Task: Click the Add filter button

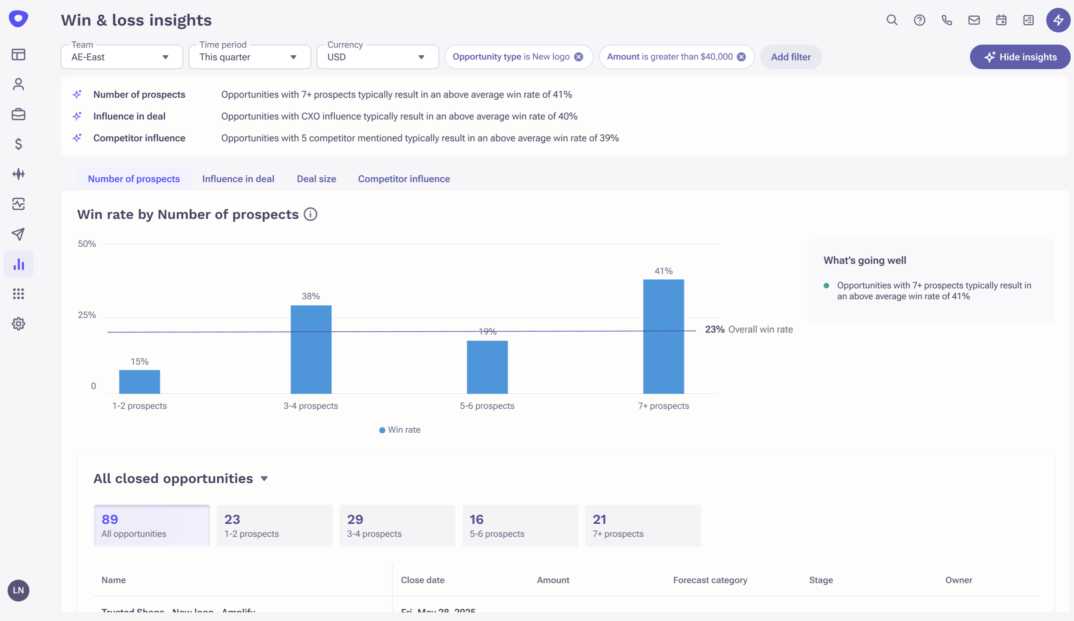Action: pos(791,57)
